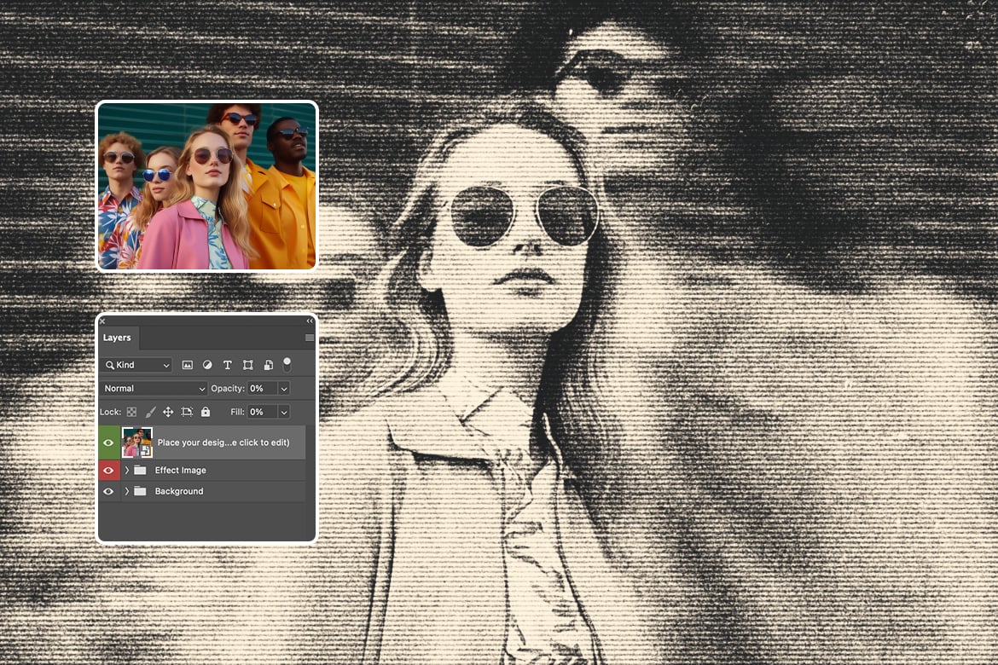The image size is (998, 665).
Task: Lock transparent pixels icon
Action: (x=131, y=412)
